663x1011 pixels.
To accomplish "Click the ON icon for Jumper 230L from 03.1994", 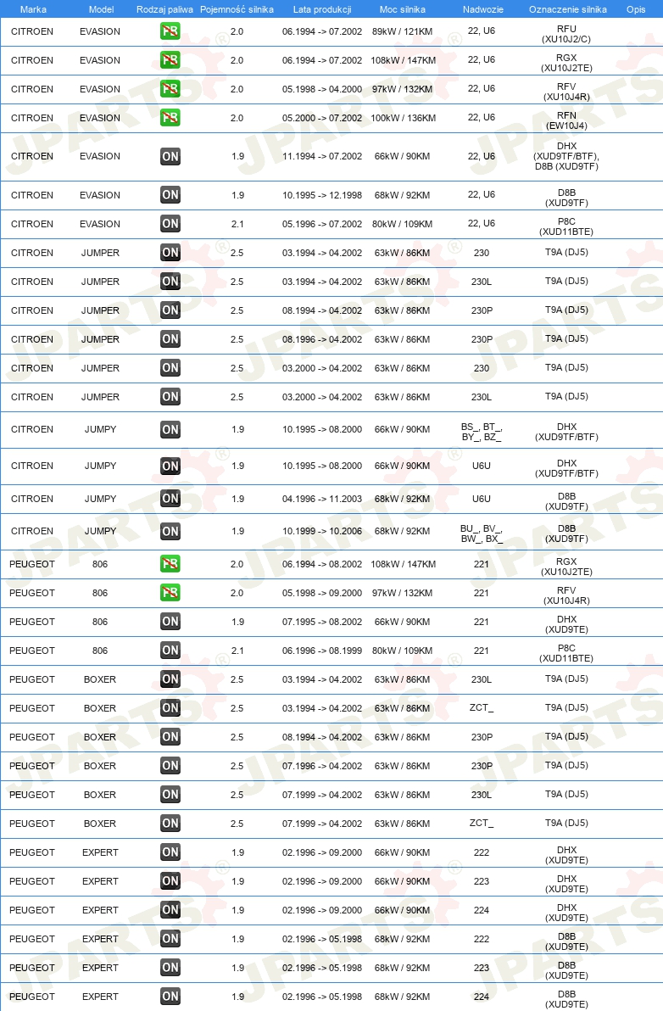I will (170, 282).
